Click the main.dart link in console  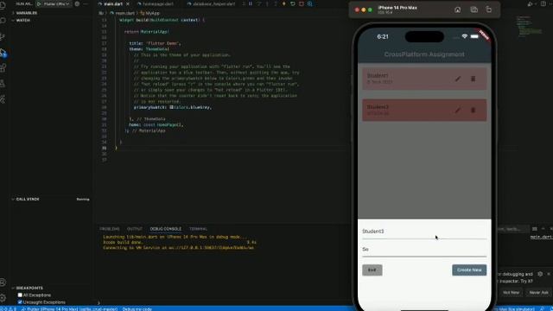[542, 237]
